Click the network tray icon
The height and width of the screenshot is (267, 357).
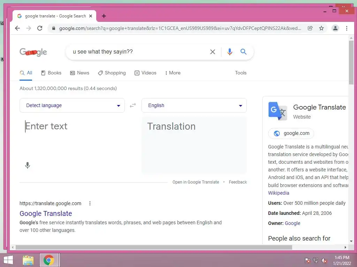316,260
